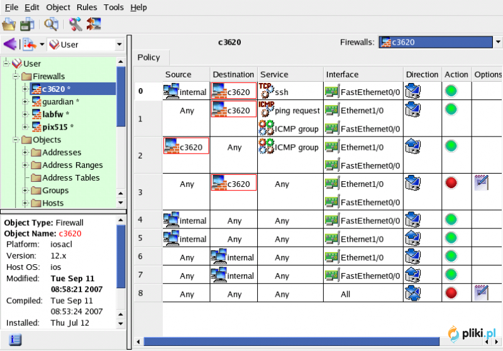Open the File menu
The width and height of the screenshot is (503, 351).
point(11,7)
